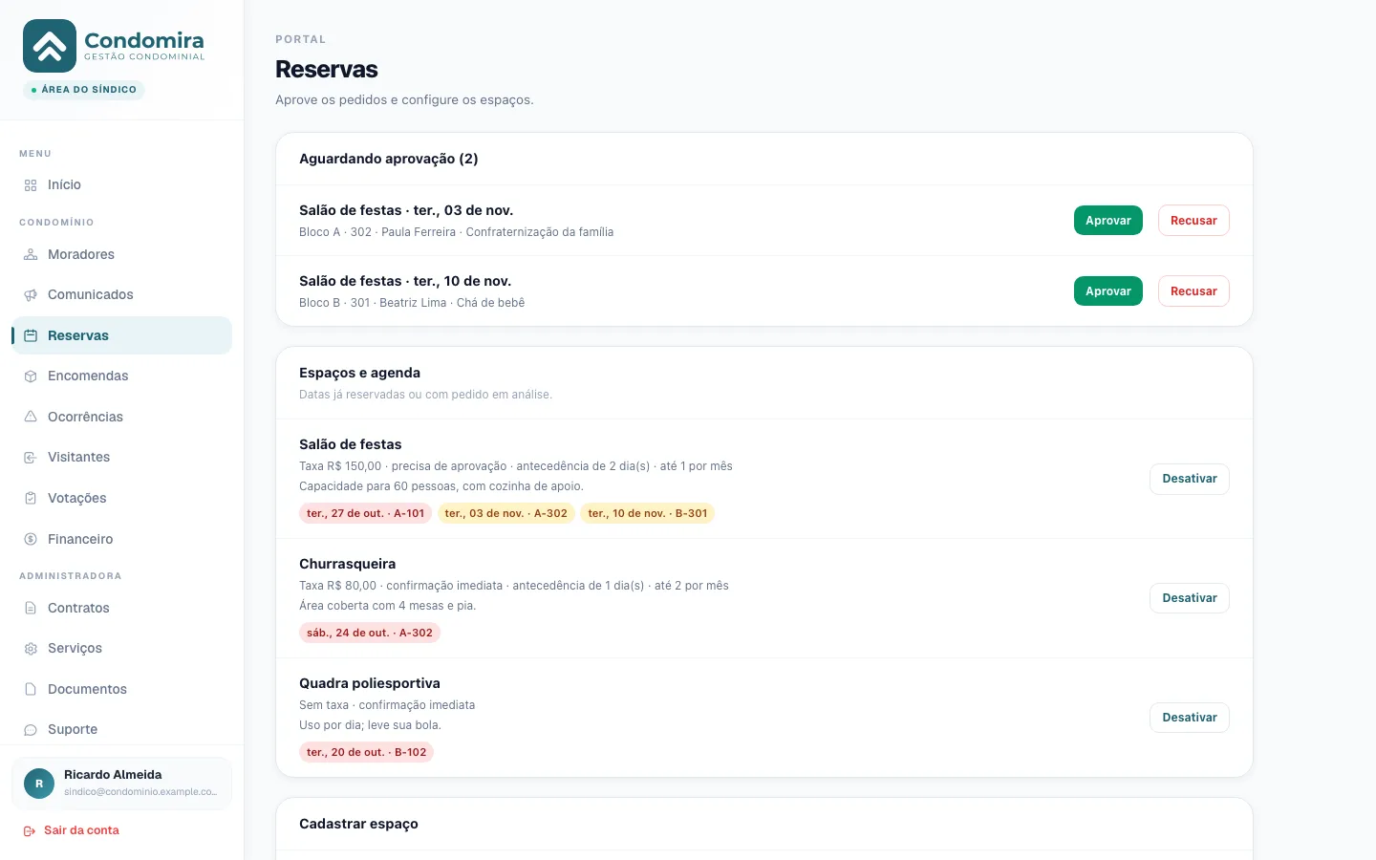
Task: Refuse Paula Ferreira's 03 de nov. request
Action: tap(1193, 221)
